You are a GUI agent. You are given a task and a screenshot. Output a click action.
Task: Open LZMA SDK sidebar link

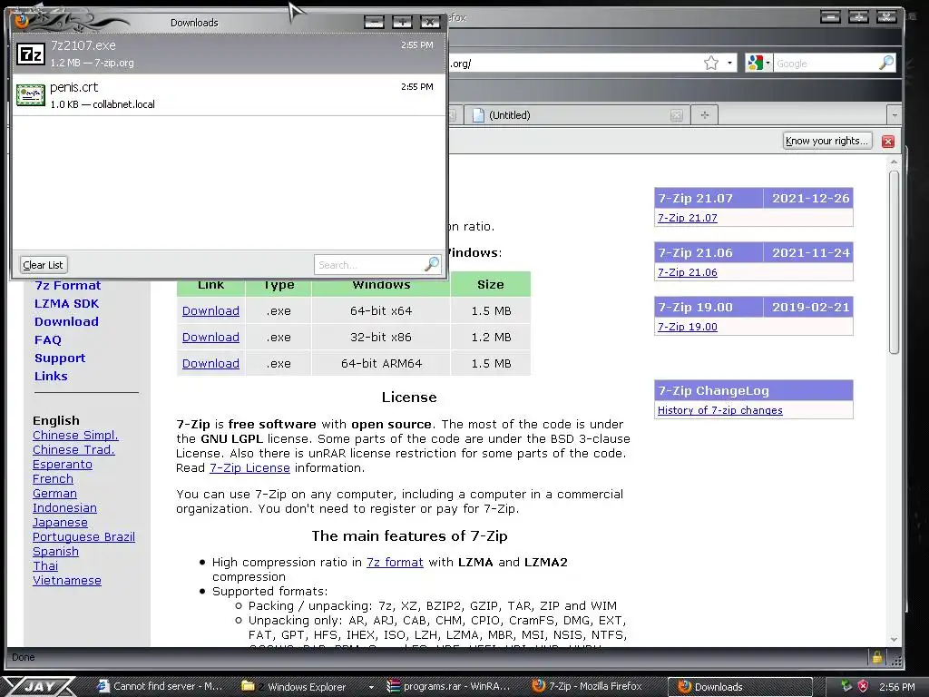pyautogui.click(x=66, y=303)
